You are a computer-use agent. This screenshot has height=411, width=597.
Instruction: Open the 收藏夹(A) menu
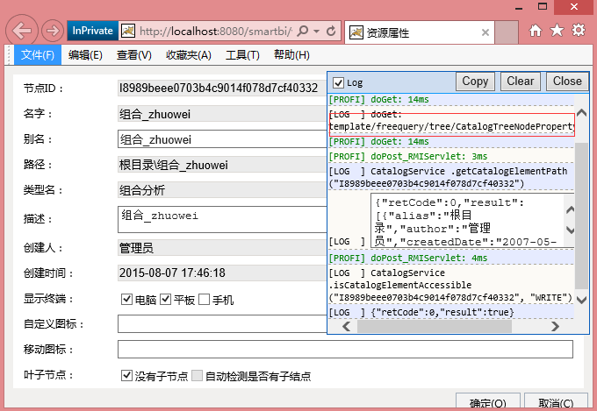[189, 55]
